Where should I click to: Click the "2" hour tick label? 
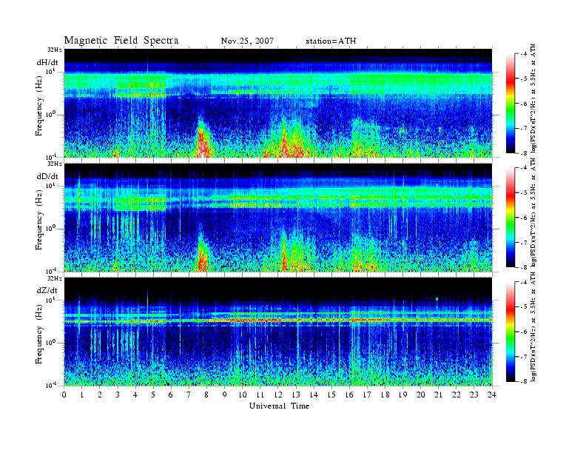100,395
